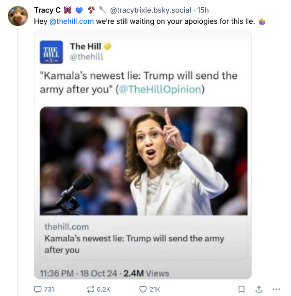291x296 pixels.
Task: Like the post with heart icon
Action: [143, 289]
